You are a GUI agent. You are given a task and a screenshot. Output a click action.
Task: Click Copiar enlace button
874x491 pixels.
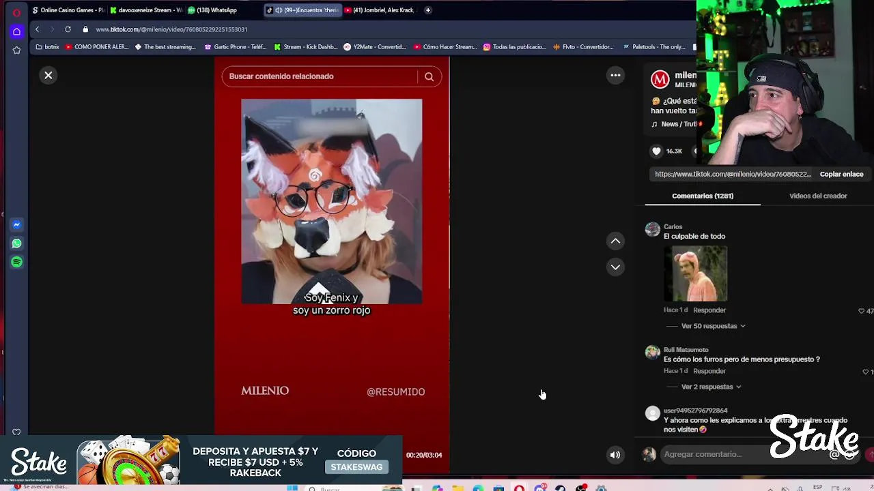tap(841, 174)
